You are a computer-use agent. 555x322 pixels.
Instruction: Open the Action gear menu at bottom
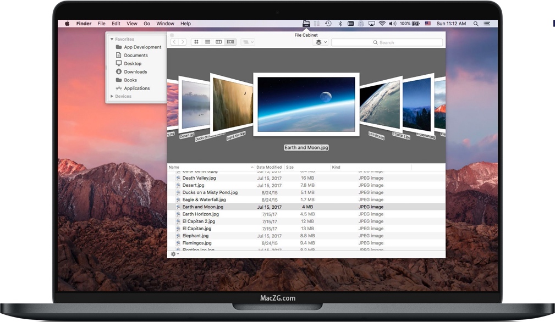(174, 254)
